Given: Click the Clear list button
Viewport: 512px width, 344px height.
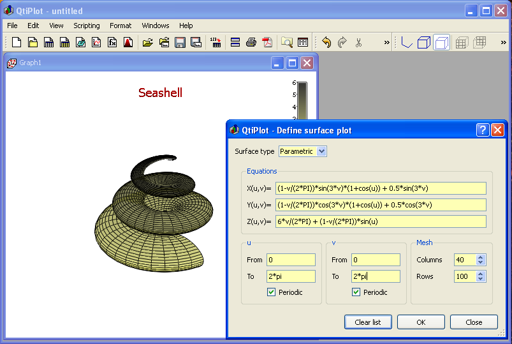Looking at the screenshot, I should coord(368,322).
